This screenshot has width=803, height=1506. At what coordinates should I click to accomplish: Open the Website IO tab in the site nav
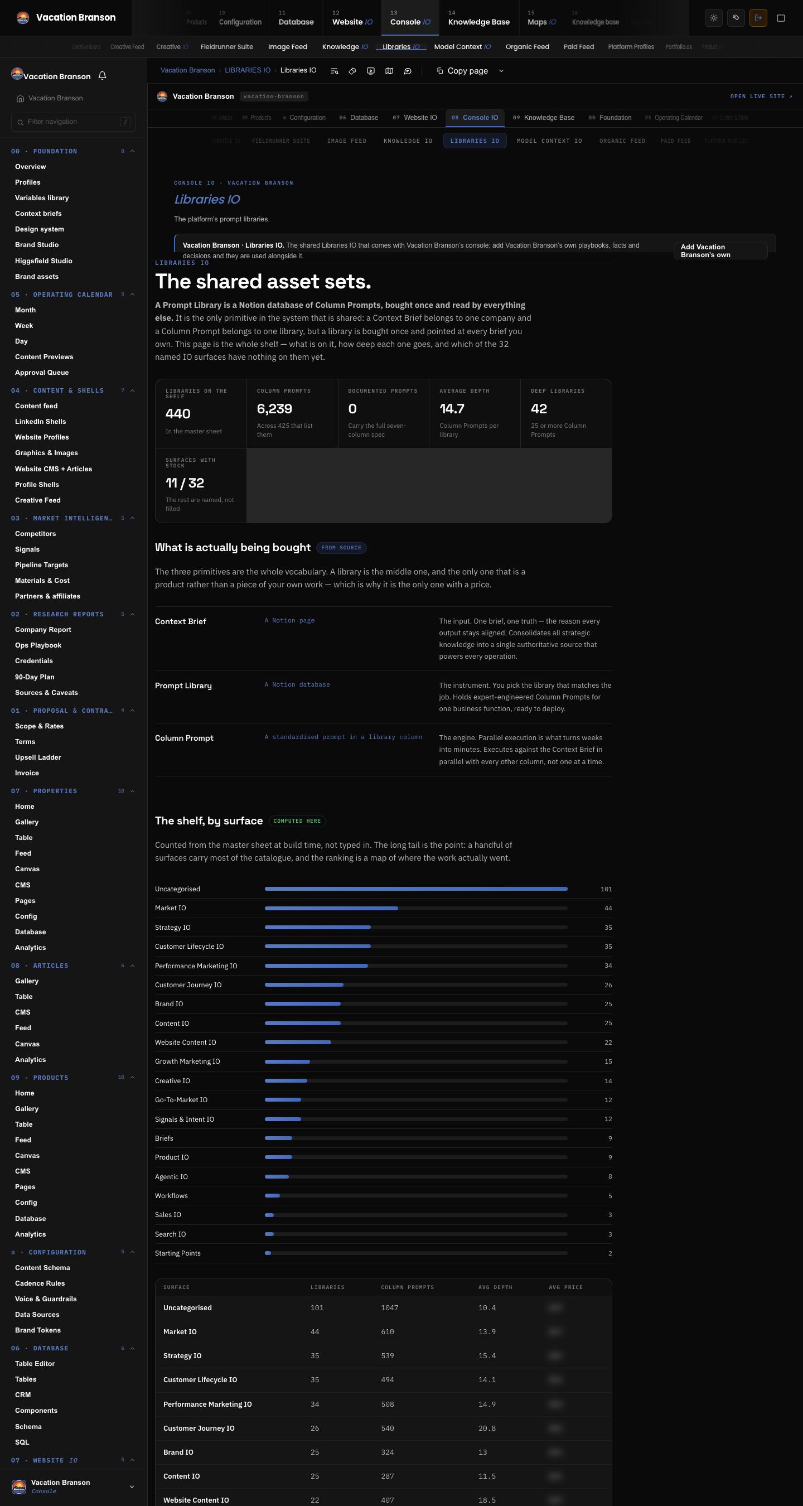coord(415,118)
